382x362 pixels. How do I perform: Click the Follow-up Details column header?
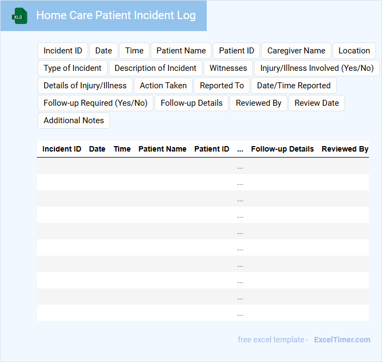[282, 149]
